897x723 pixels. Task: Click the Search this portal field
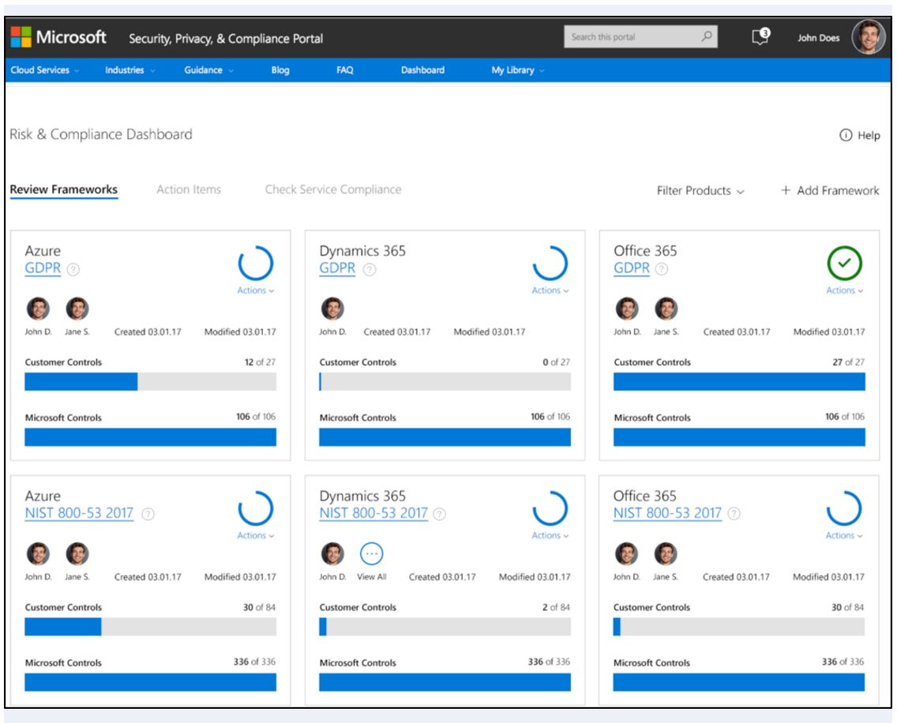tap(640, 36)
